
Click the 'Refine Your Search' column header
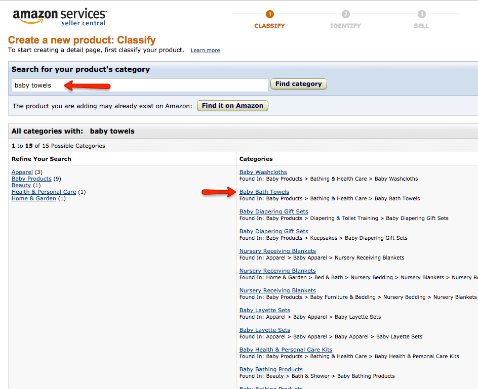pos(42,159)
